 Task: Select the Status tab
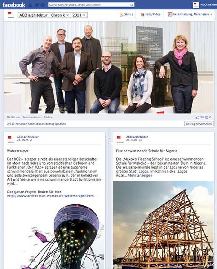click(x=126, y=14)
